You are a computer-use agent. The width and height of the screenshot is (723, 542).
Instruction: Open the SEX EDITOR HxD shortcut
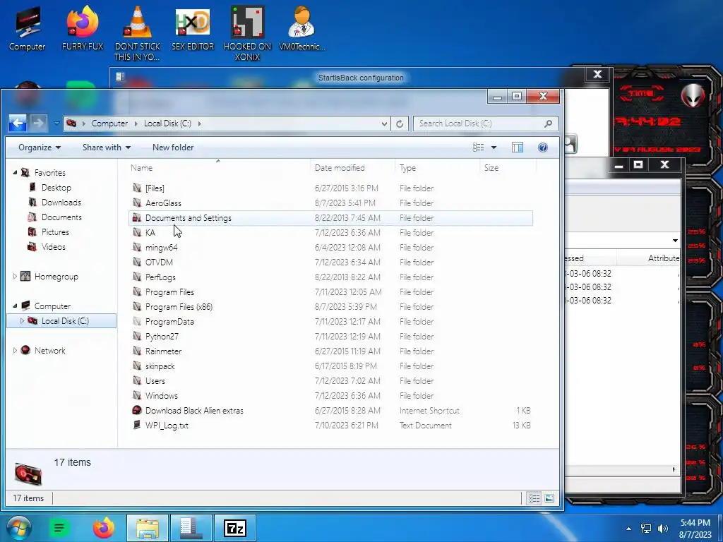pyautogui.click(x=192, y=28)
